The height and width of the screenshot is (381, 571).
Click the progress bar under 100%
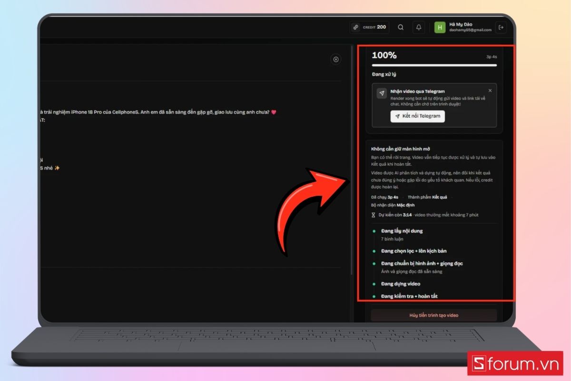(434, 65)
